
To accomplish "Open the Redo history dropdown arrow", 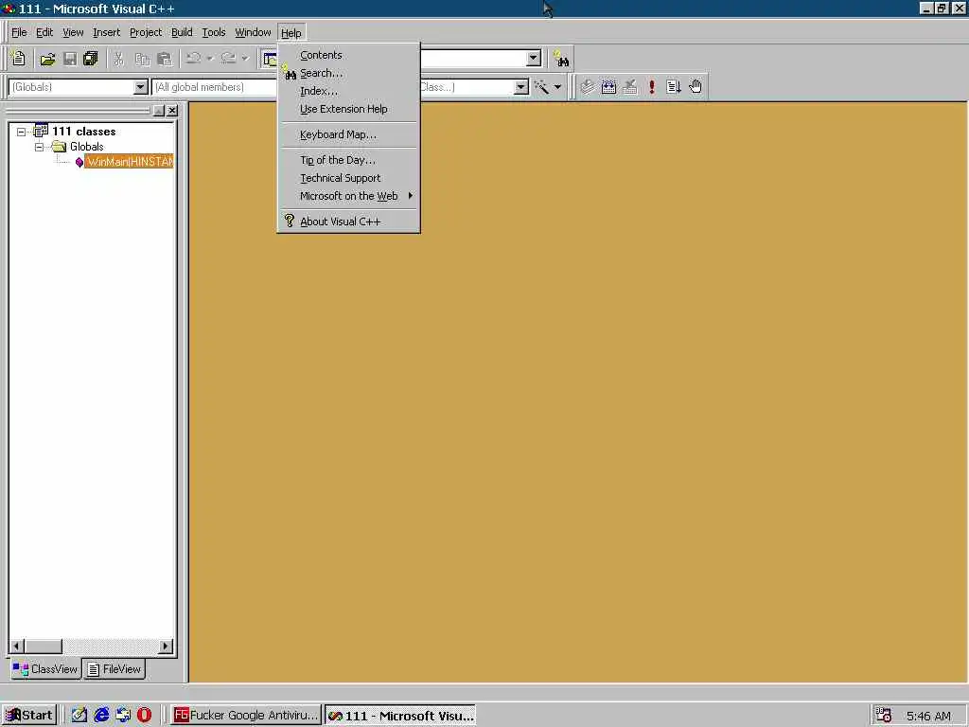I will tap(245, 59).
